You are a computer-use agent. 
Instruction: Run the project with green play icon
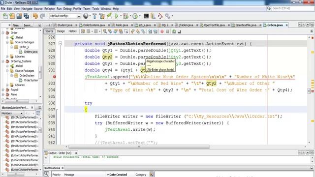point(117,16)
